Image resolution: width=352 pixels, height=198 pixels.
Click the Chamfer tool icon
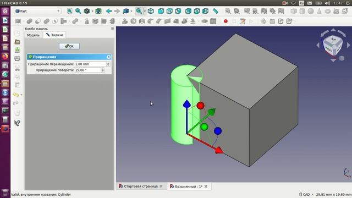[x=159, y=21]
